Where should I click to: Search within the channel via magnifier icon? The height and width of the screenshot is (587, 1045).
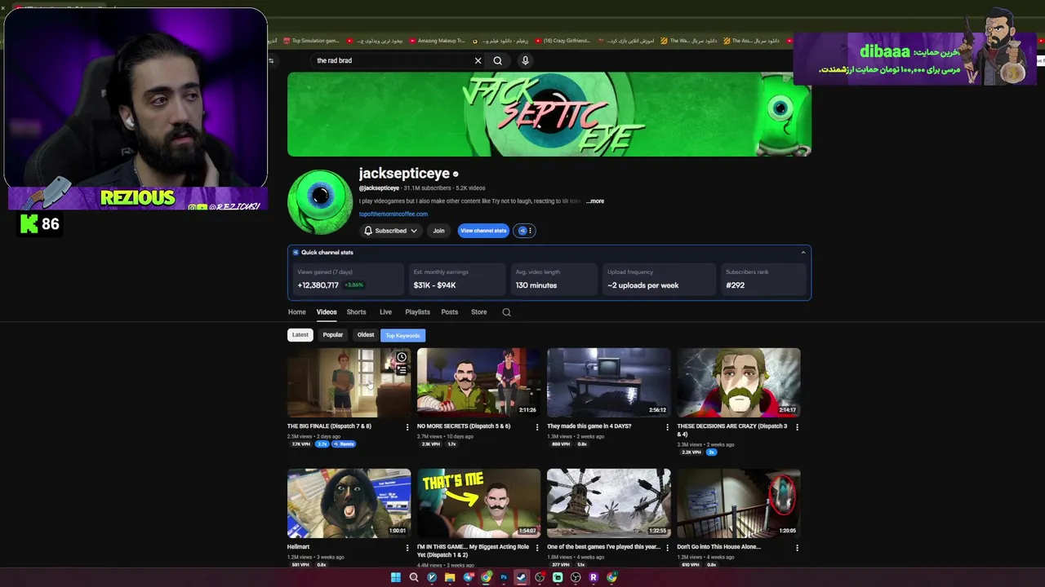point(506,312)
